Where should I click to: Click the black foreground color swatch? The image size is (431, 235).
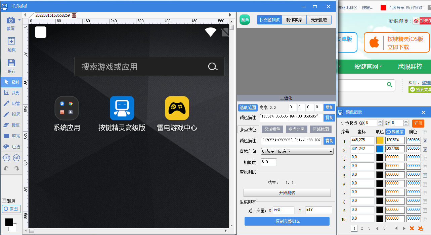(9, 222)
